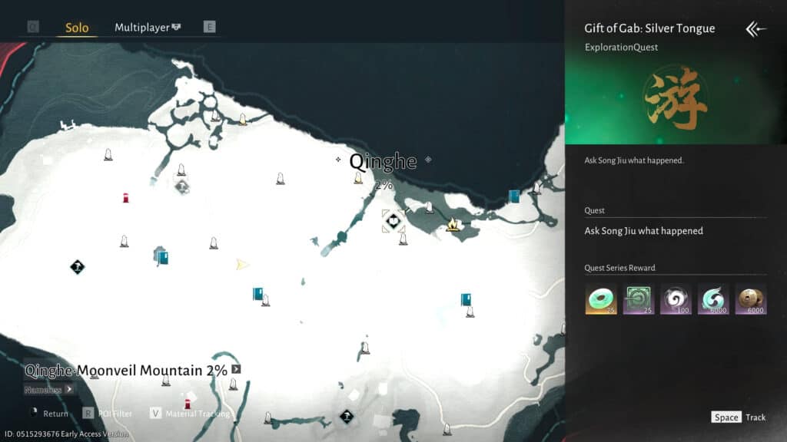Click the 6000 coin reward icon
Image resolution: width=787 pixels, height=442 pixels.
click(x=750, y=299)
